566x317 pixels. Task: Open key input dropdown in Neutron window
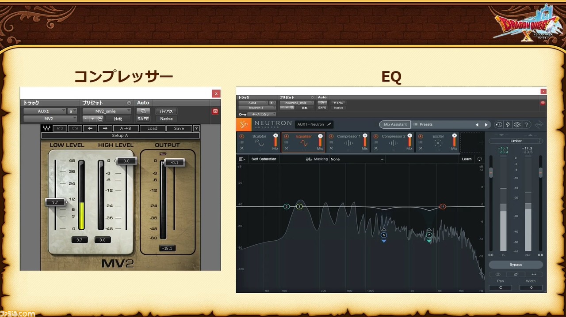261,114
